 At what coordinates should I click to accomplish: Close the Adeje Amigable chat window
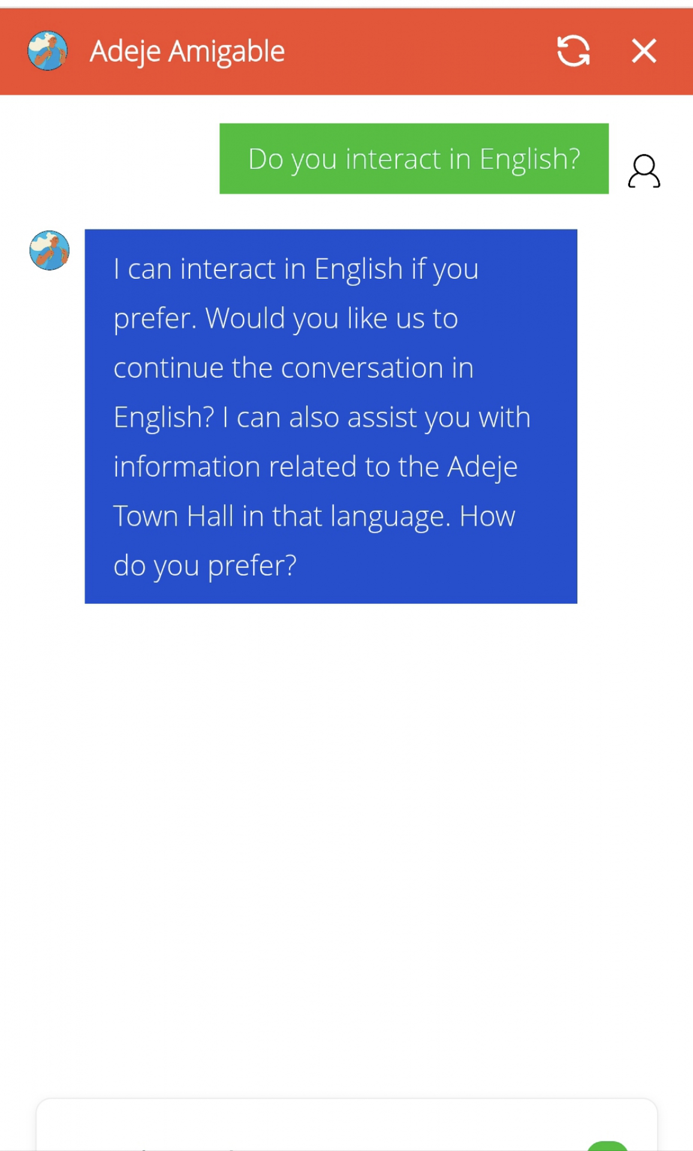644,51
